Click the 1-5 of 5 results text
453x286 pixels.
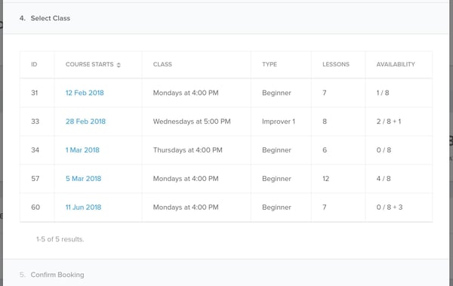[60, 239]
